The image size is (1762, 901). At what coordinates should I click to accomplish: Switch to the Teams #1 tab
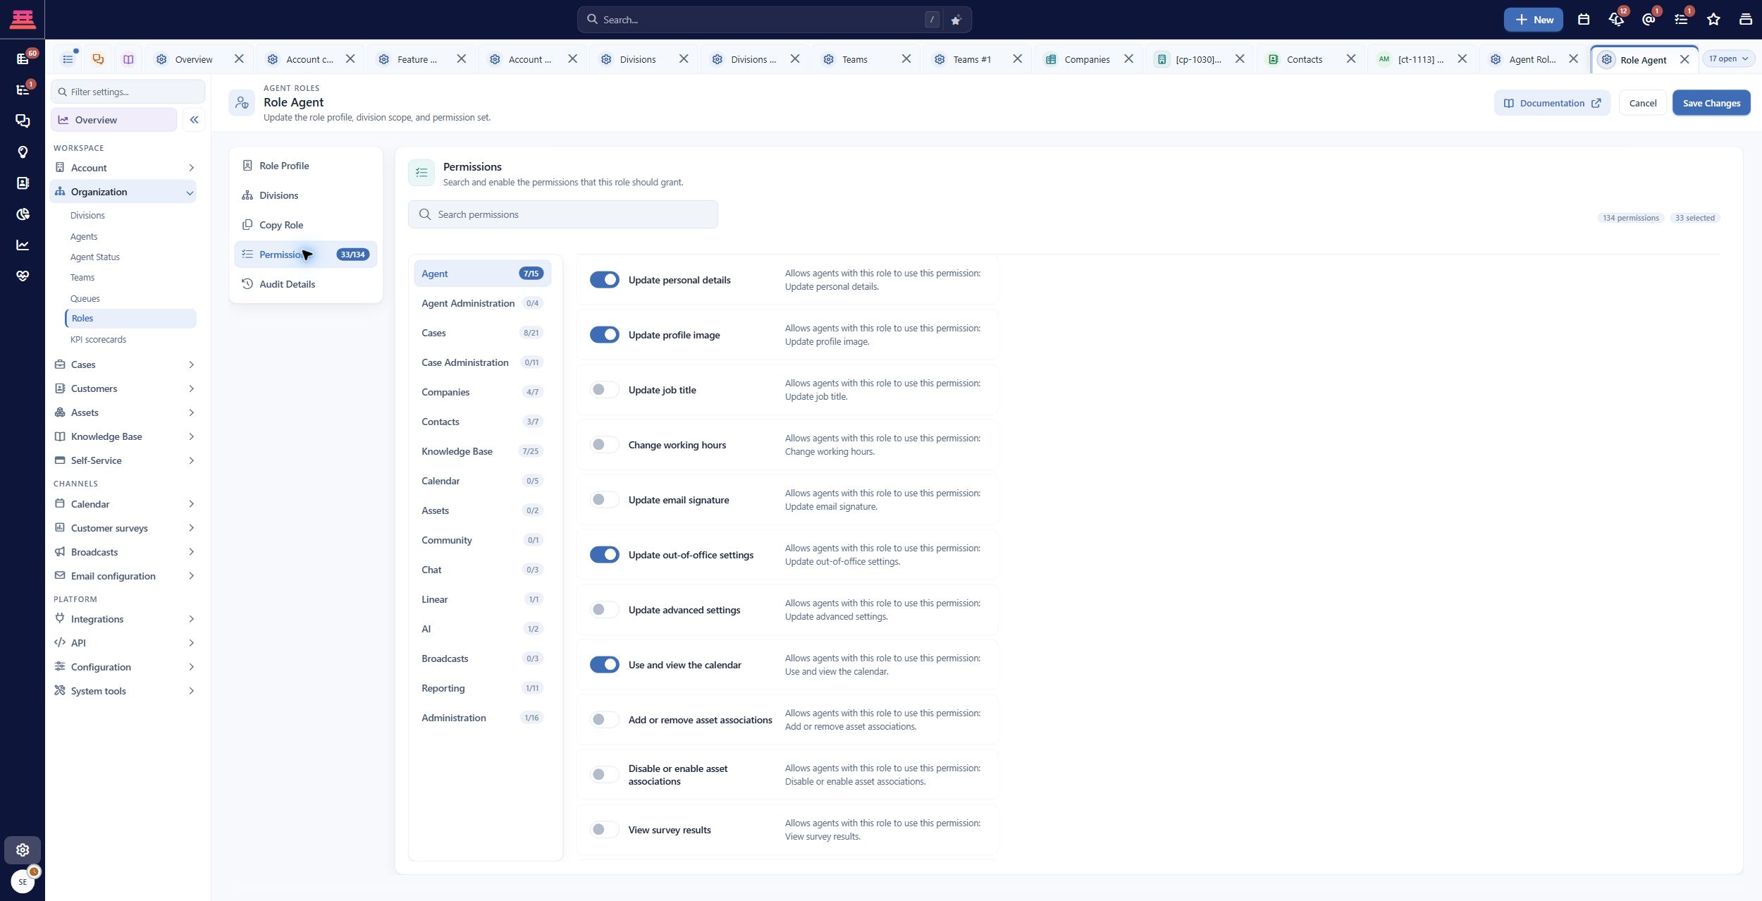point(971,59)
